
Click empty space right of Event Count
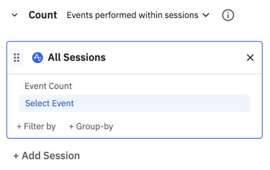(x=161, y=86)
